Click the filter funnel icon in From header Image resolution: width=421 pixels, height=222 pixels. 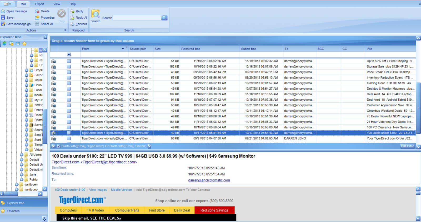(127, 48)
